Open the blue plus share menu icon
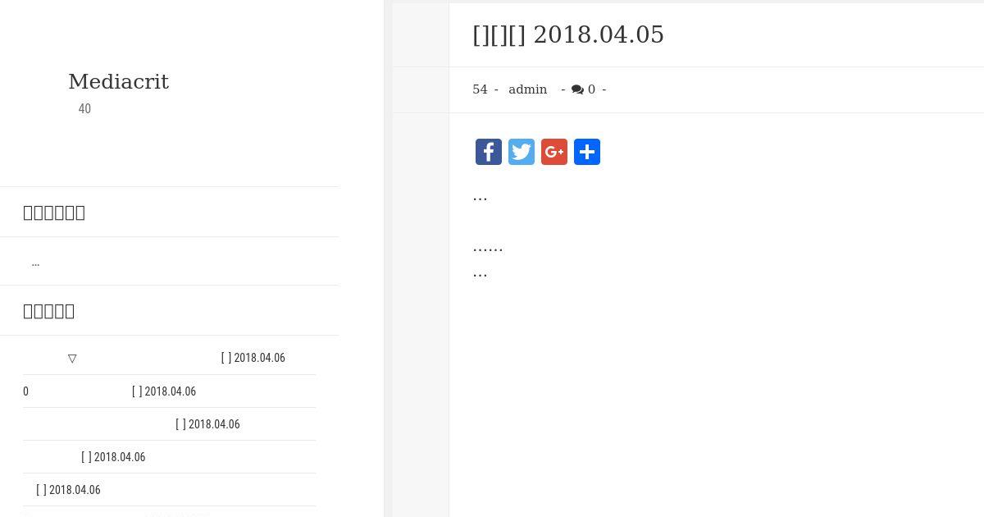The height and width of the screenshot is (517, 984). click(x=587, y=152)
